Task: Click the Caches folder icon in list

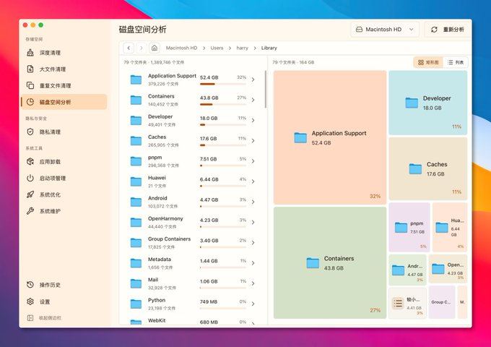Action: click(136, 141)
